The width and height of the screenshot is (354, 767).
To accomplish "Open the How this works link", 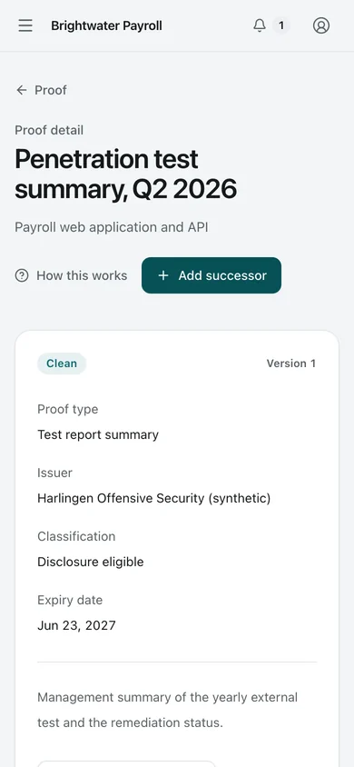I will coord(82,275).
